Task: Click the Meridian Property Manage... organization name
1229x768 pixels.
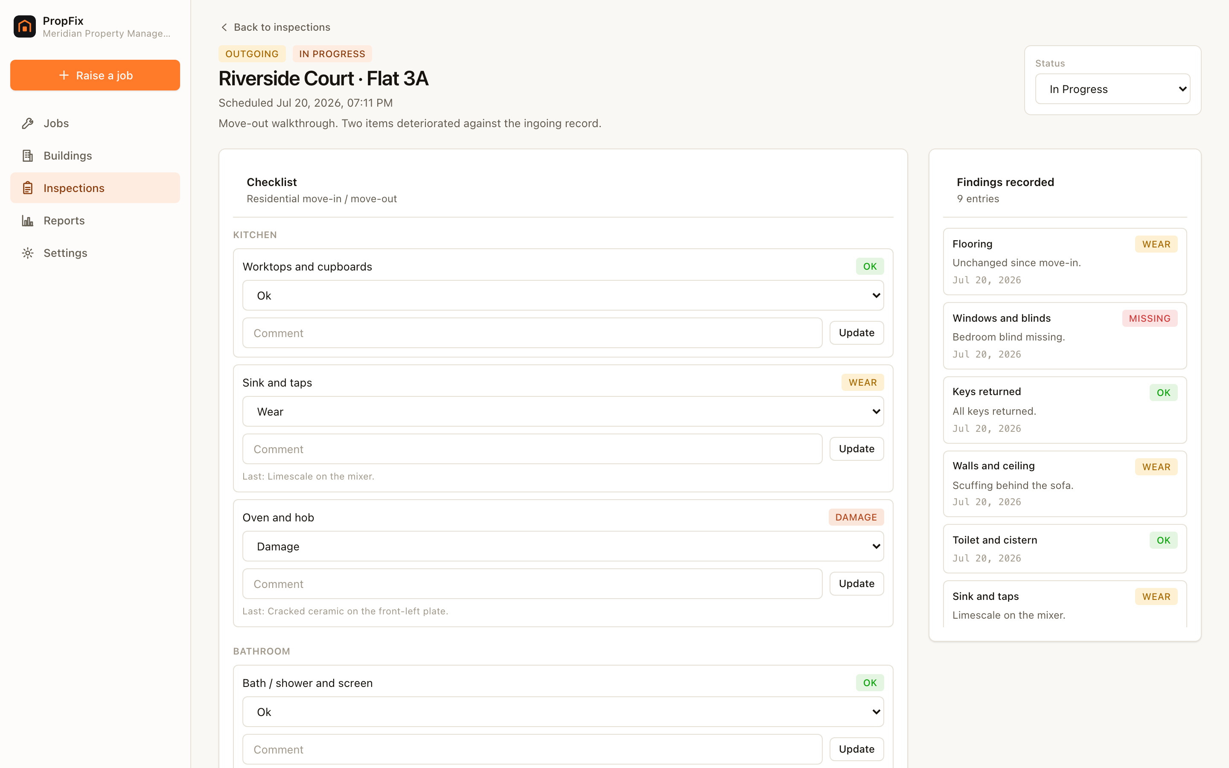Action: (107, 34)
